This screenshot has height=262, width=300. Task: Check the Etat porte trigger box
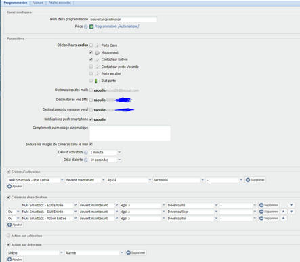(91, 81)
